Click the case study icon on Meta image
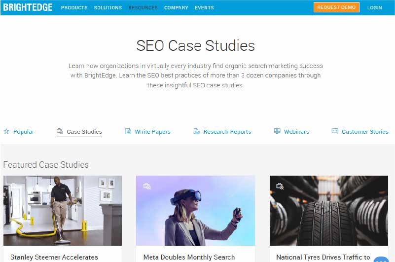The height and width of the screenshot is (262, 395). [147, 187]
